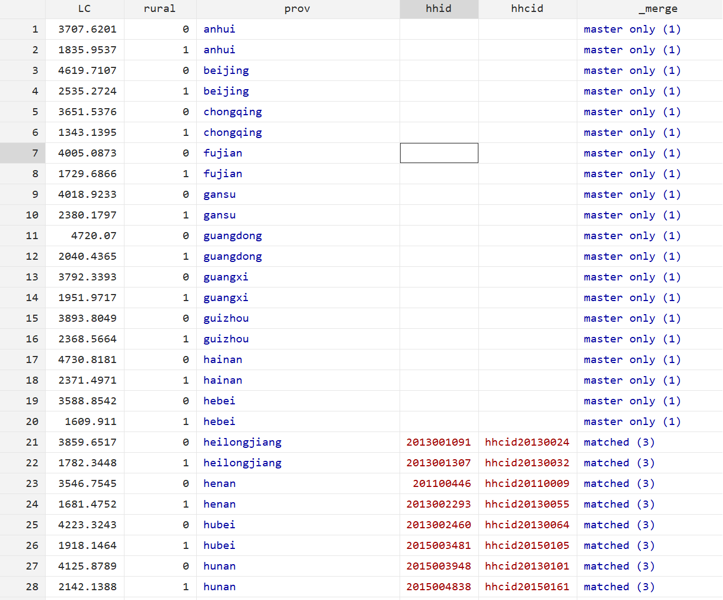The image size is (723, 600).
Task: Click LC value 3588.8542
Action: click(x=88, y=401)
